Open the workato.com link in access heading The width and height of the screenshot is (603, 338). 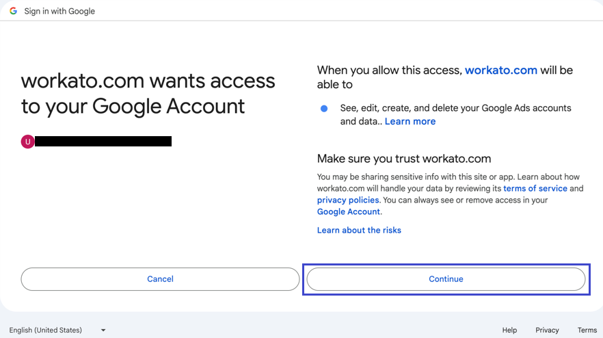click(500, 70)
